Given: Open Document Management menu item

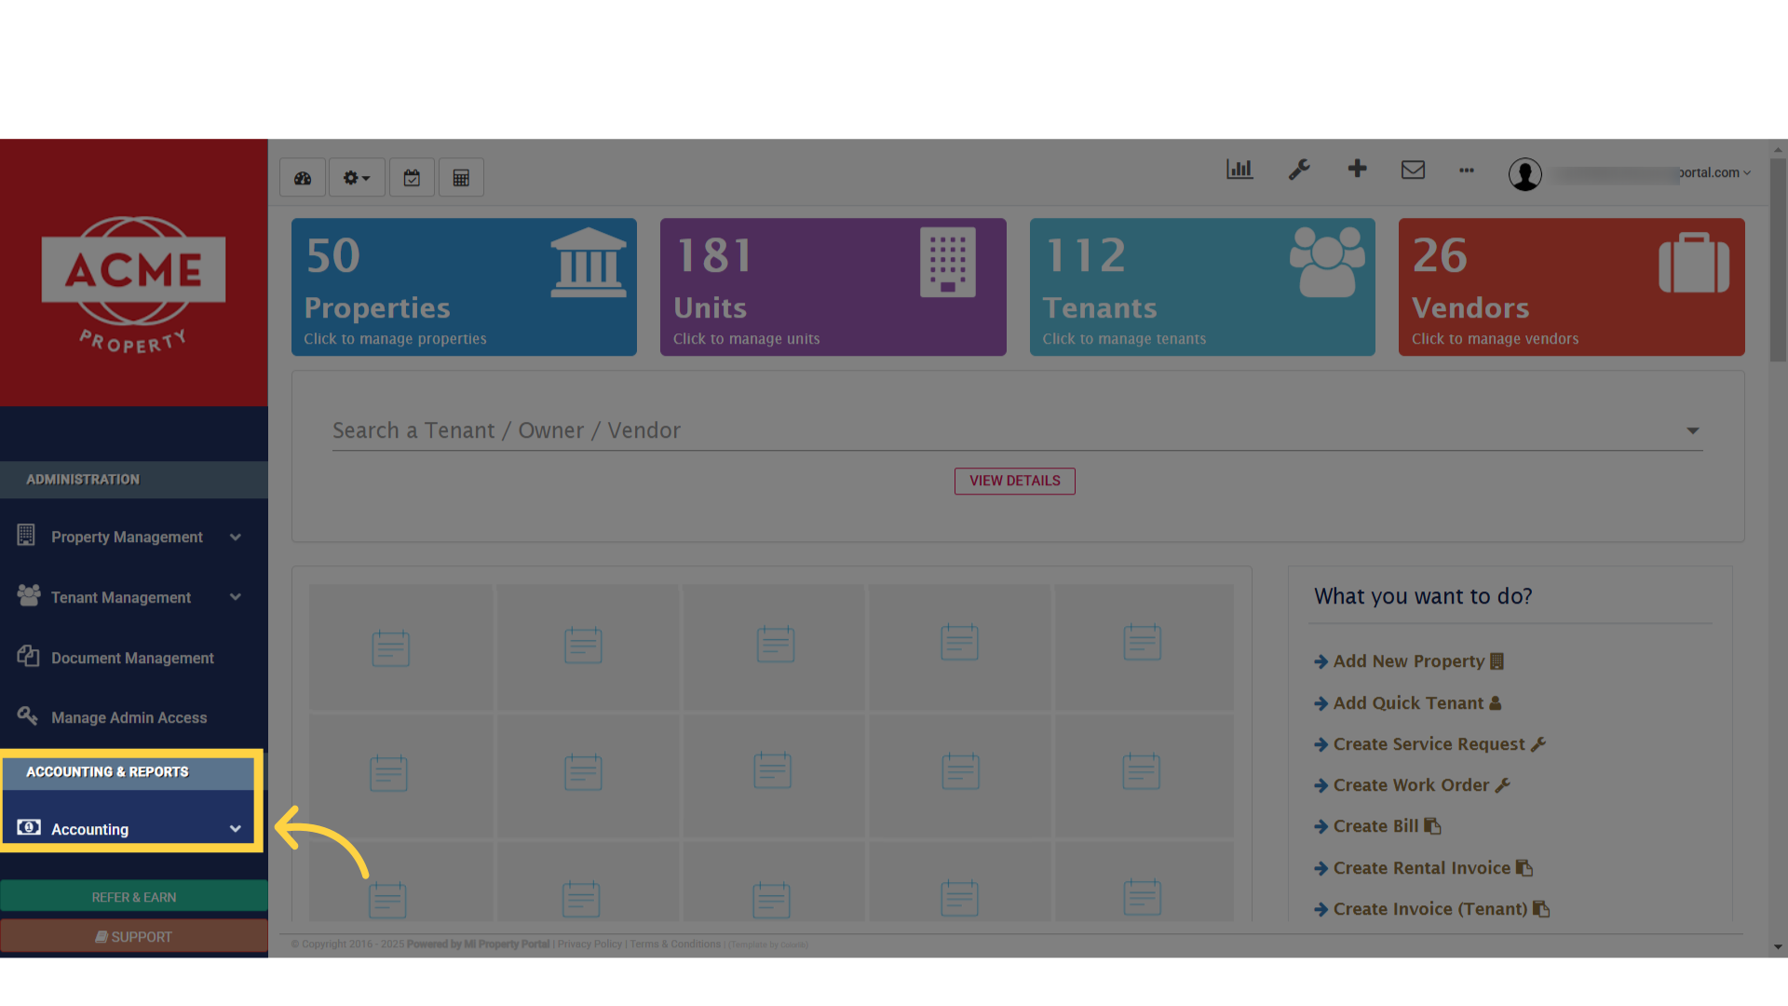Looking at the screenshot, I should [133, 658].
